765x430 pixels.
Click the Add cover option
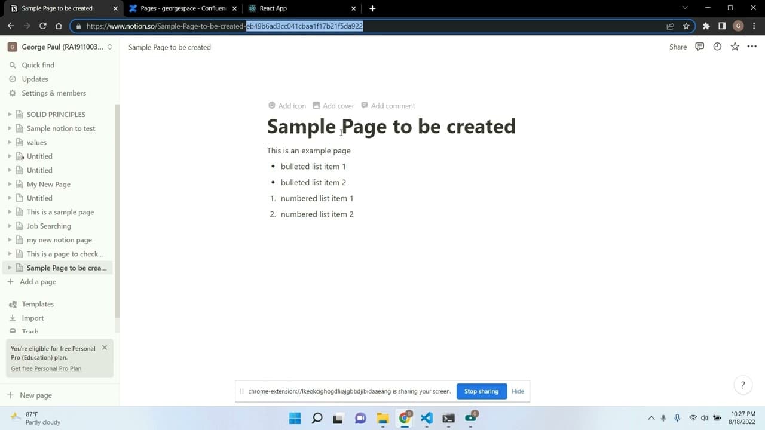(x=333, y=106)
